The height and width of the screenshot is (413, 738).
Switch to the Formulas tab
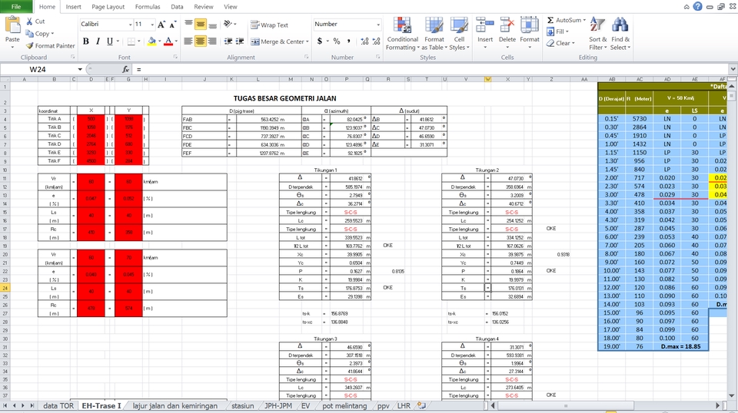pyautogui.click(x=148, y=7)
